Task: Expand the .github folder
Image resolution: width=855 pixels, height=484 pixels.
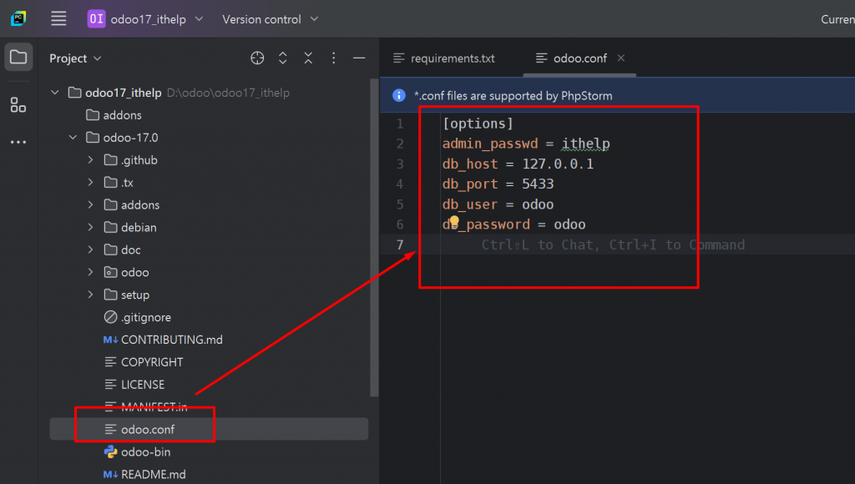Action: coord(90,160)
